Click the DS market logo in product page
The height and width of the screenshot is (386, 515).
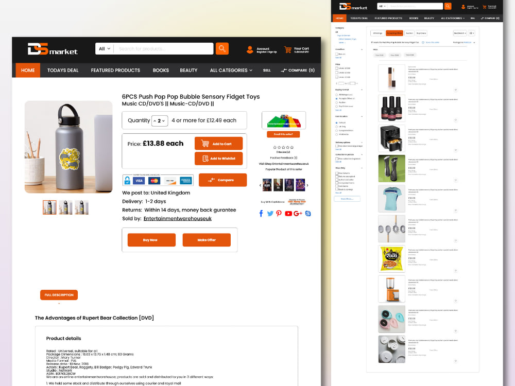[53, 49]
